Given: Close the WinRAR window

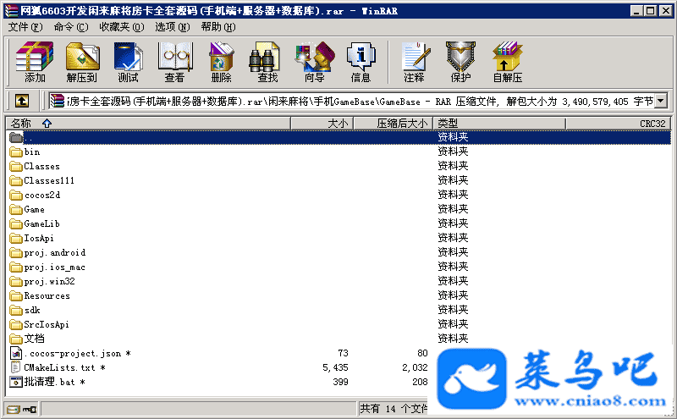Looking at the screenshot, I should 666,11.
